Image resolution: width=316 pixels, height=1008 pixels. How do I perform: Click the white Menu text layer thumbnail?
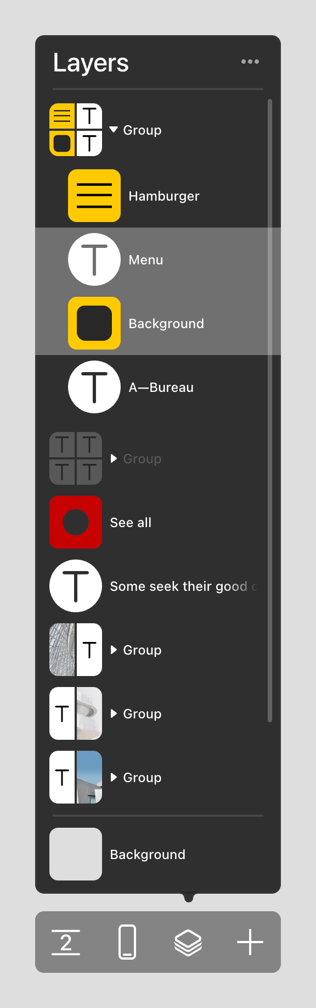[94, 259]
